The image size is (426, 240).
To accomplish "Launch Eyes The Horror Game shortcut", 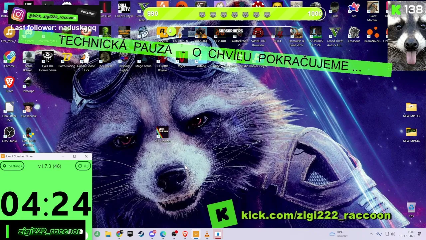I will pyautogui.click(x=48, y=61).
